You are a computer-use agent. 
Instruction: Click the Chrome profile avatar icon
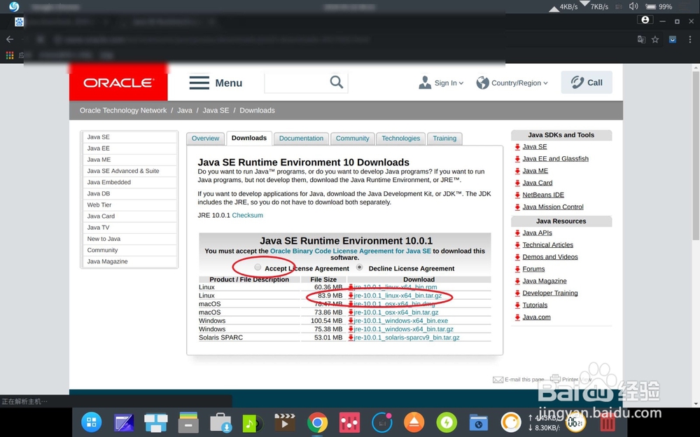645,20
